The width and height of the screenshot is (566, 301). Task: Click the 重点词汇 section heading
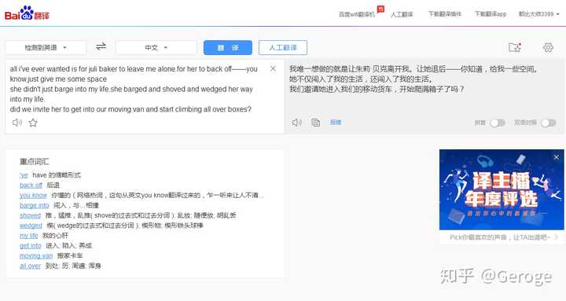(x=35, y=161)
